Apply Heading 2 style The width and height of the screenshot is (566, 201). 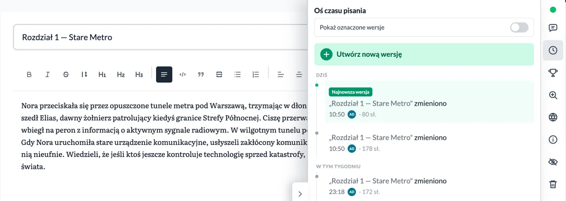point(120,75)
